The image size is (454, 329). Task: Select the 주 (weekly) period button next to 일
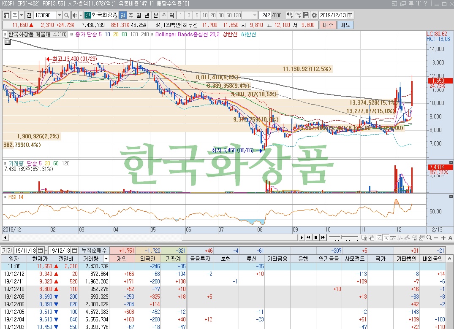pyautogui.click(x=131, y=15)
